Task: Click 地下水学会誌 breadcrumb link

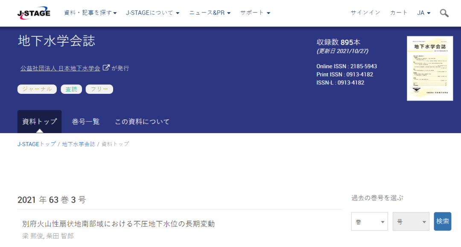Action: (79, 144)
